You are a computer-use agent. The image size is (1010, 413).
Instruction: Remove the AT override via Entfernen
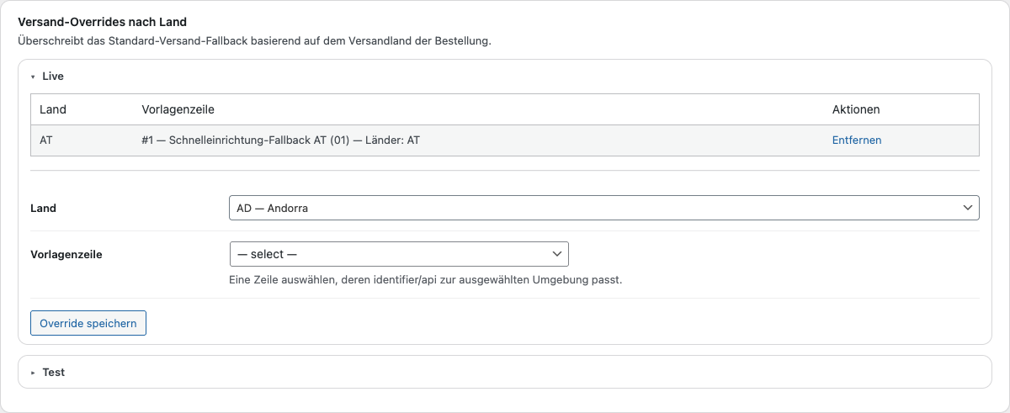pos(856,140)
